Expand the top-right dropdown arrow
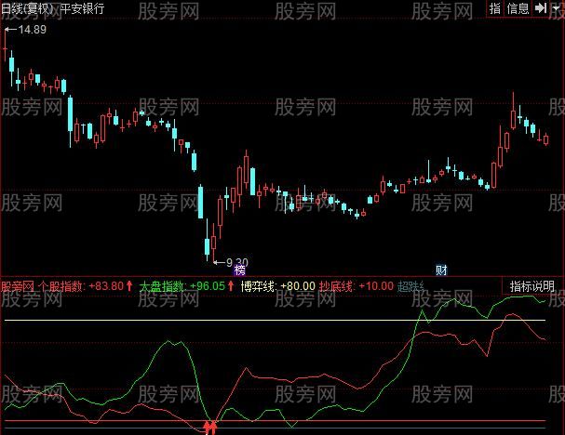 pos(555,8)
